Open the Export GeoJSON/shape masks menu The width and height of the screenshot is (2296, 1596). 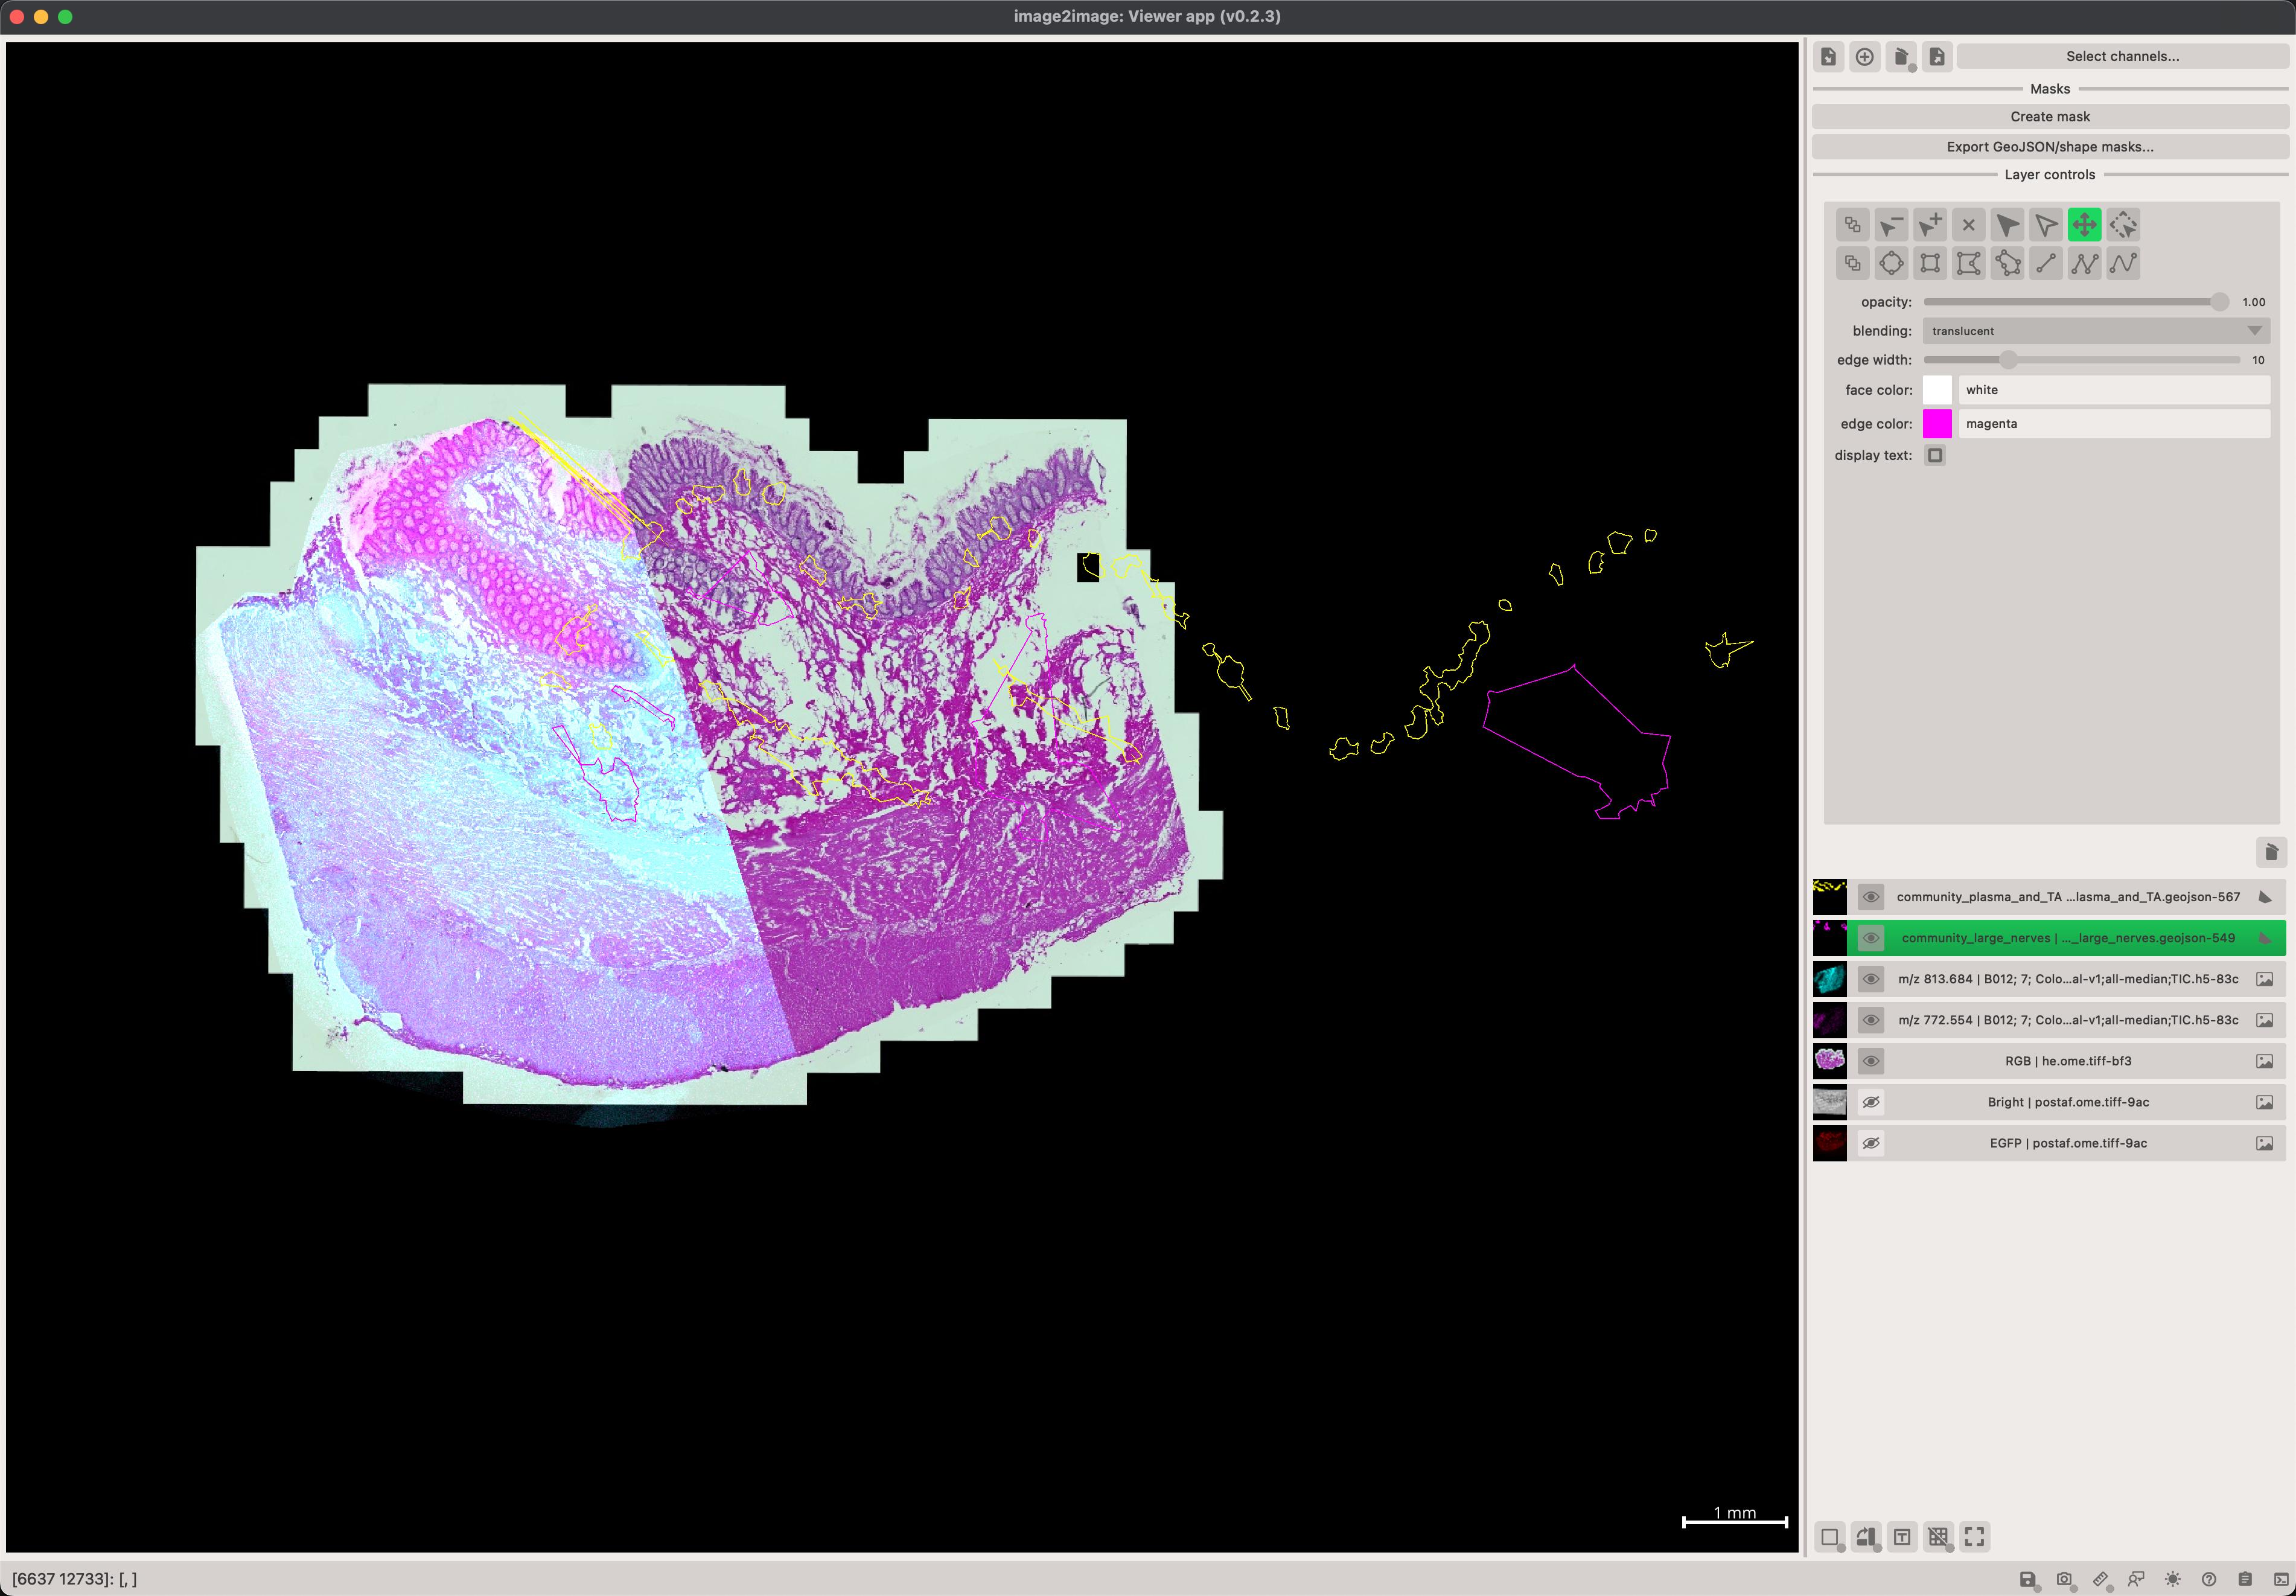2049,147
